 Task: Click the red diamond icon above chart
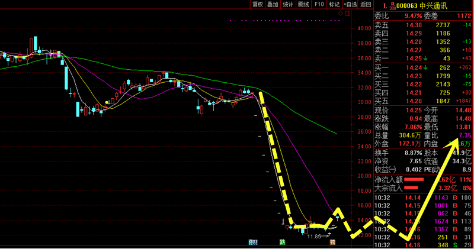pos(340,12)
